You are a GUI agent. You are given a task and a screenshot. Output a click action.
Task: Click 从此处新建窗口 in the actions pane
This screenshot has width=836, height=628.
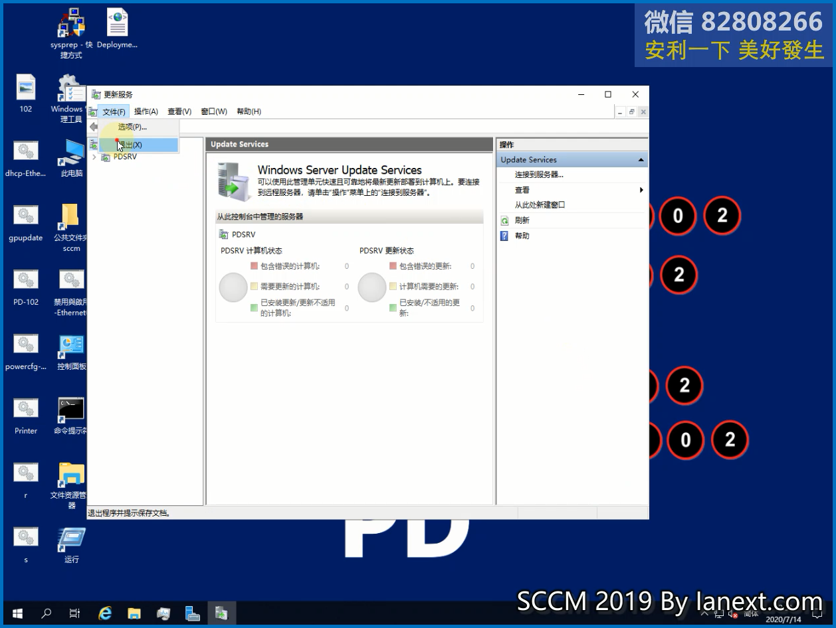[540, 205]
